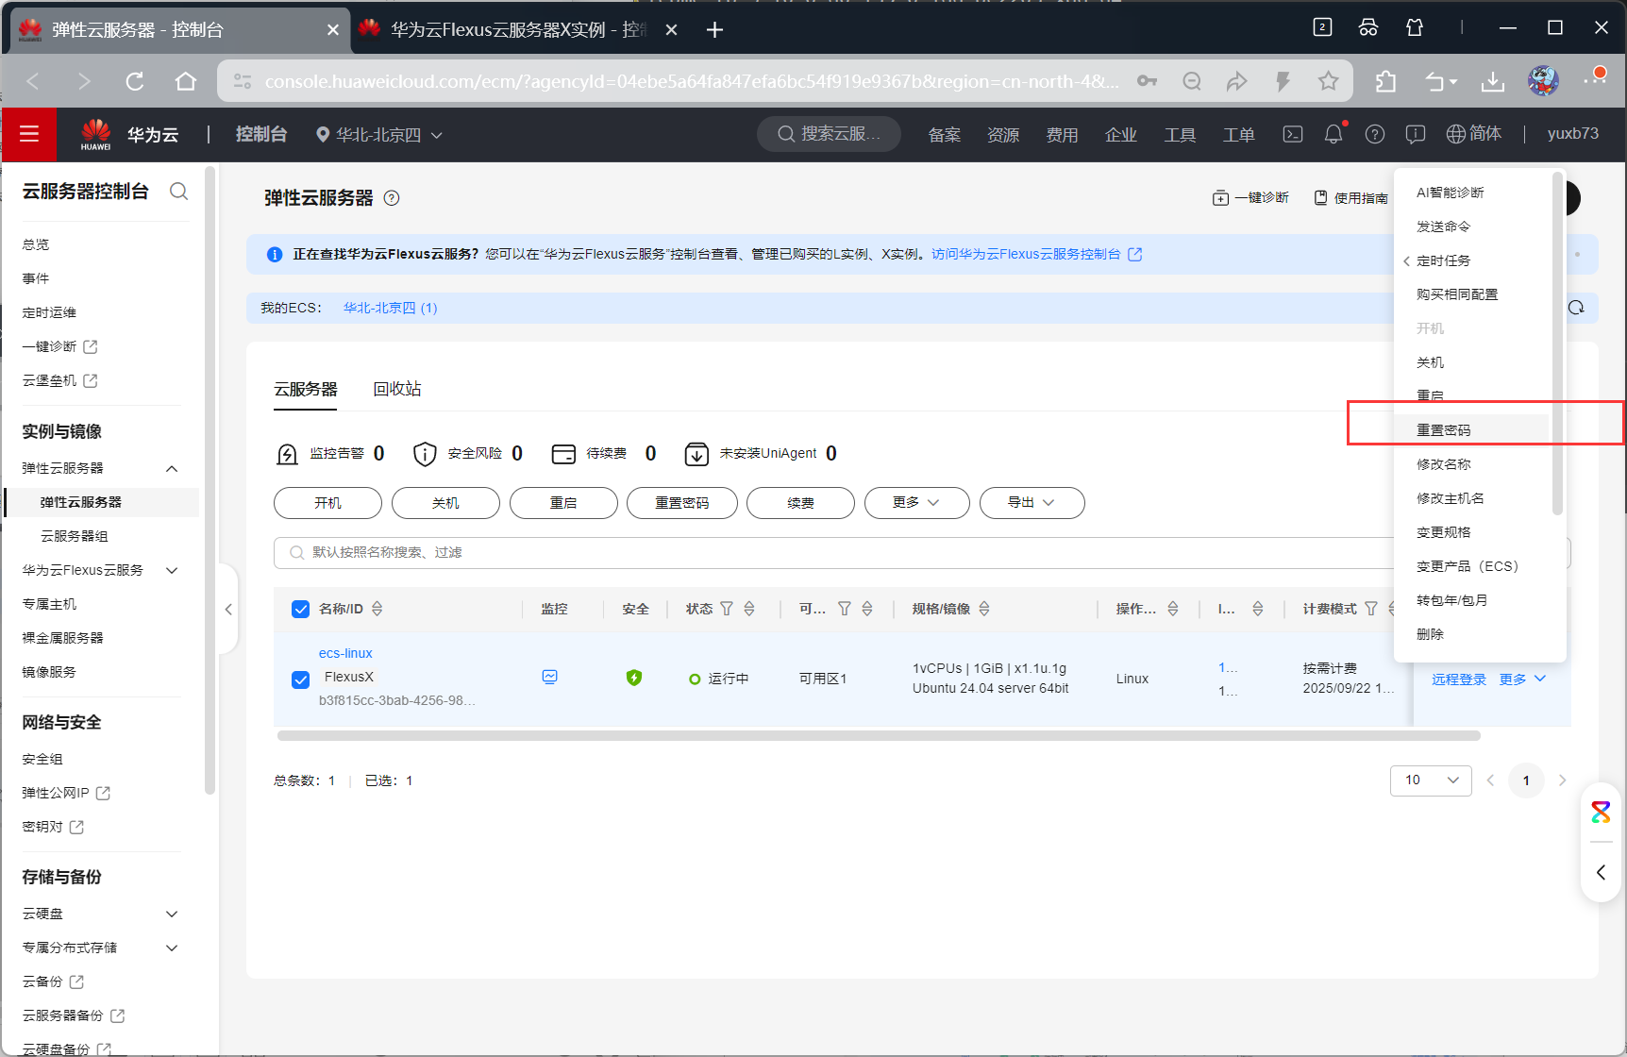The image size is (1627, 1057).
Task: Click the sidebar vertical scrollbar
Action: pyautogui.click(x=210, y=481)
